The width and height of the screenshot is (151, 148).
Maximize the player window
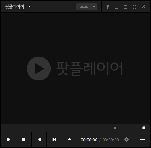(x=125, y=7)
